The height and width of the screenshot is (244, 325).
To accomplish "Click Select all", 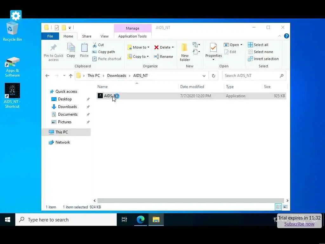I will point(258,45).
